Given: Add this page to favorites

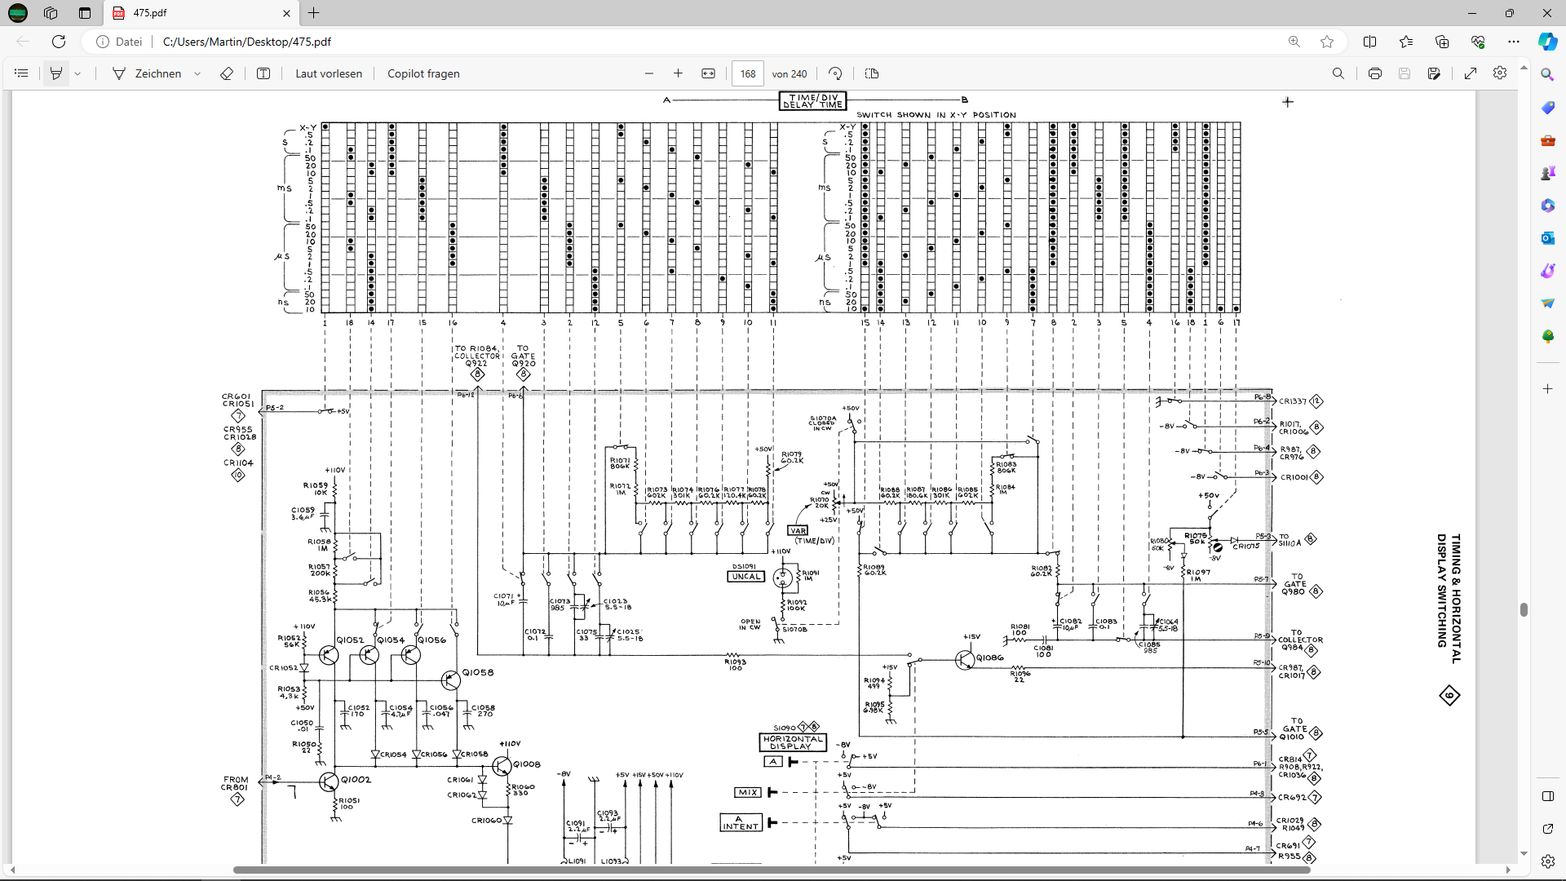Looking at the screenshot, I should click(x=1327, y=42).
